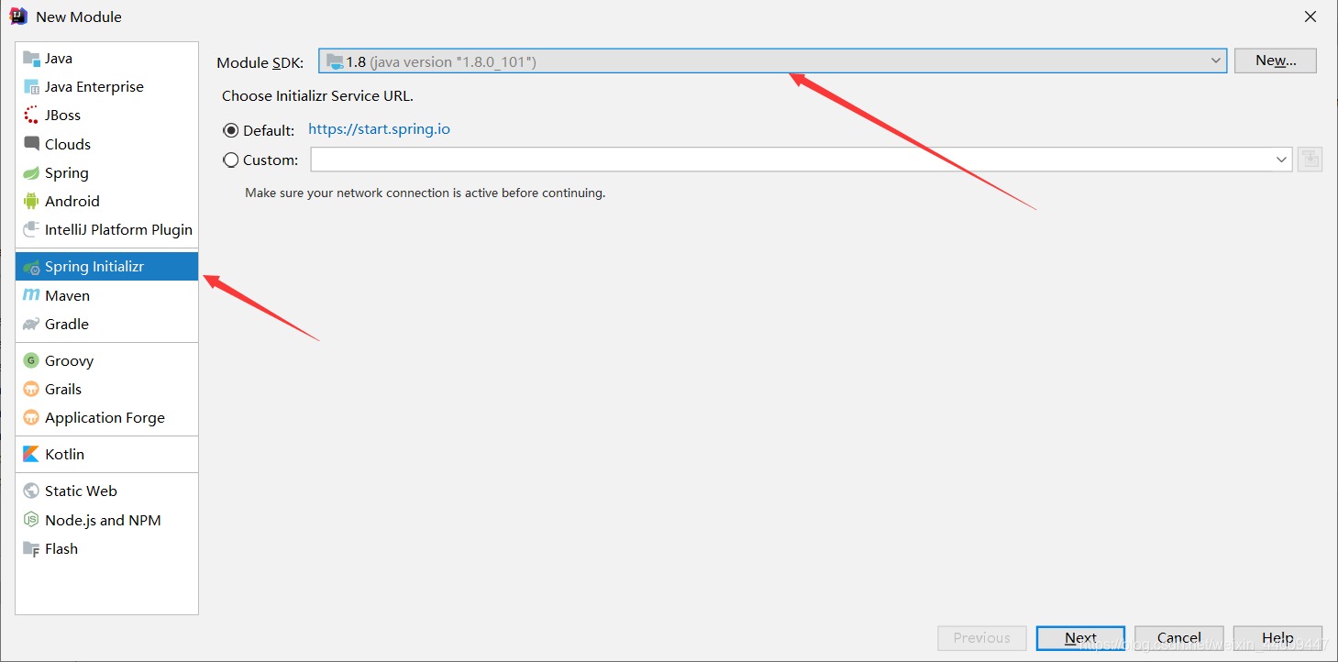Click the Grails orange icon

pyautogui.click(x=31, y=389)
